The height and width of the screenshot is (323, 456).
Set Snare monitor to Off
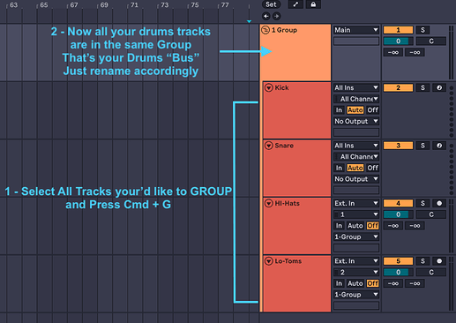click(x=372, y=168)
